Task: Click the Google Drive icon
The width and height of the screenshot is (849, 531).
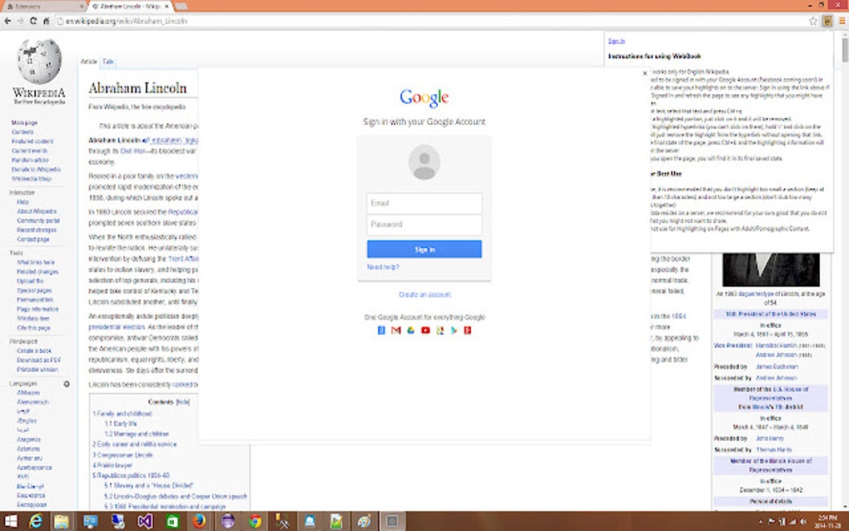Action: 410,330
